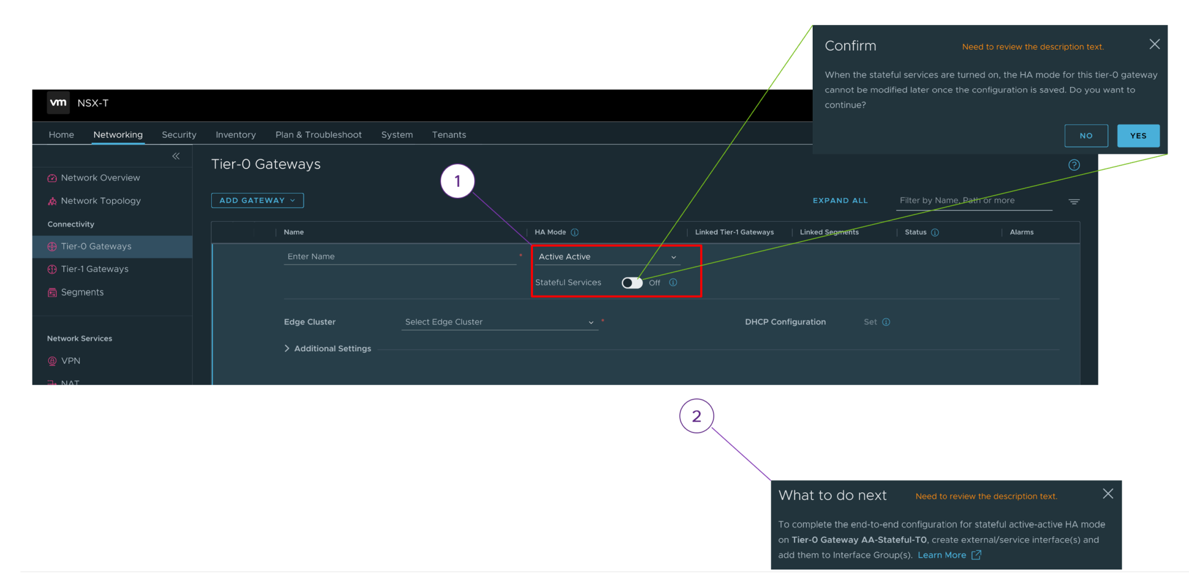Switch to the System tab
Viewport: 1189px width, 584px height.
coord(397,134)
